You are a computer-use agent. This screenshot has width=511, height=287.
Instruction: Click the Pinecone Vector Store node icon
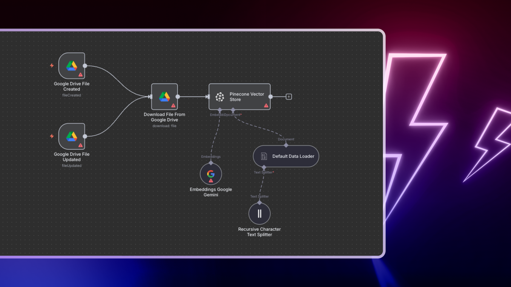point(220,97)
